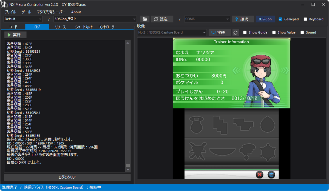Viewport: 329px width, 191px height.
Task: Switch to the リソース tab
Action: pyautogui.click(x=60, y=27)
